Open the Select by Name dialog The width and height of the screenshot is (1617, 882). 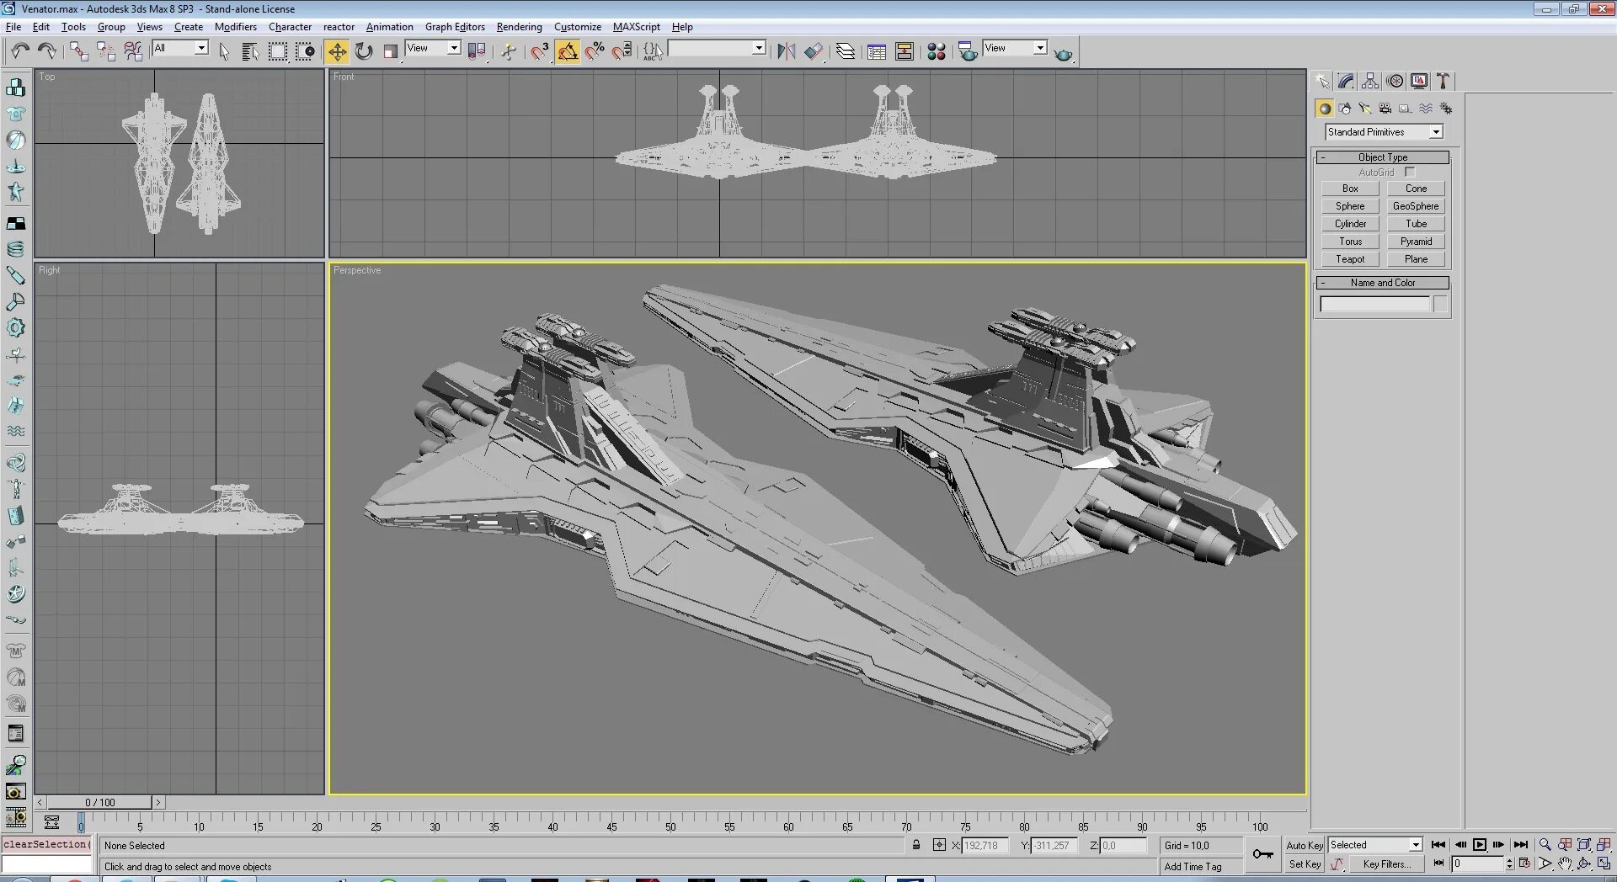click(250, 51)
